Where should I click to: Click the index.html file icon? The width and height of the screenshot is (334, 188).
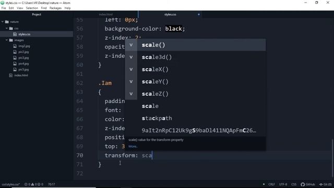[x=10, y=75]
